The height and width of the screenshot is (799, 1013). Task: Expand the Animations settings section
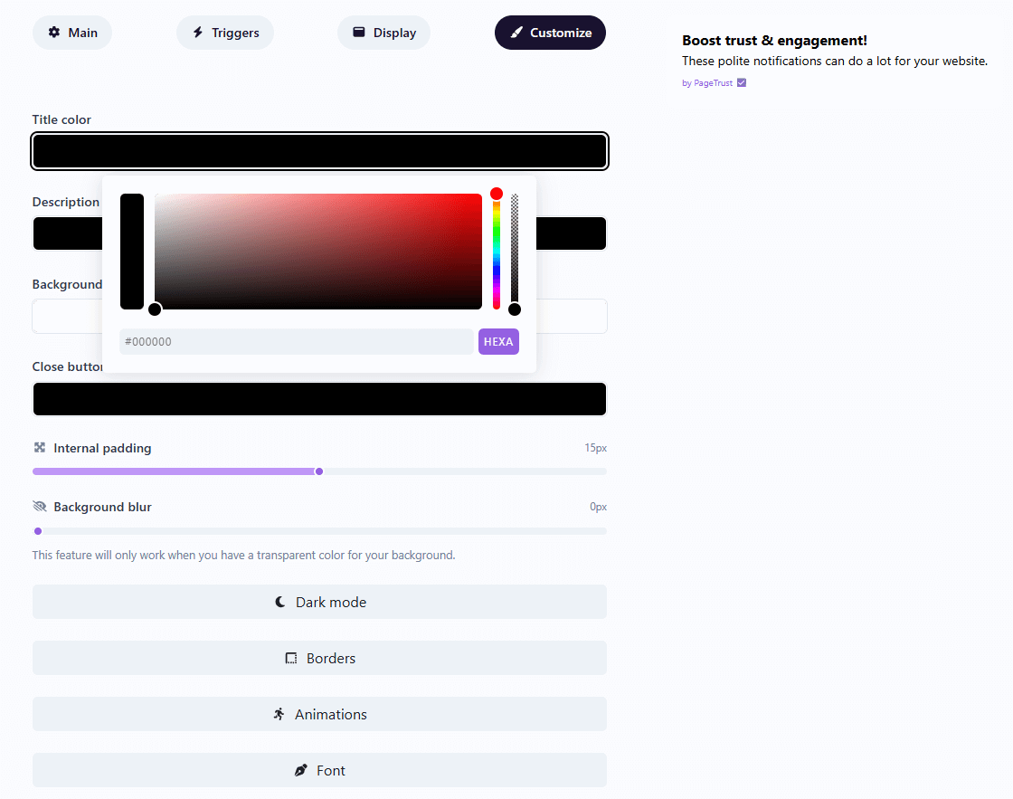pos(319,714)
